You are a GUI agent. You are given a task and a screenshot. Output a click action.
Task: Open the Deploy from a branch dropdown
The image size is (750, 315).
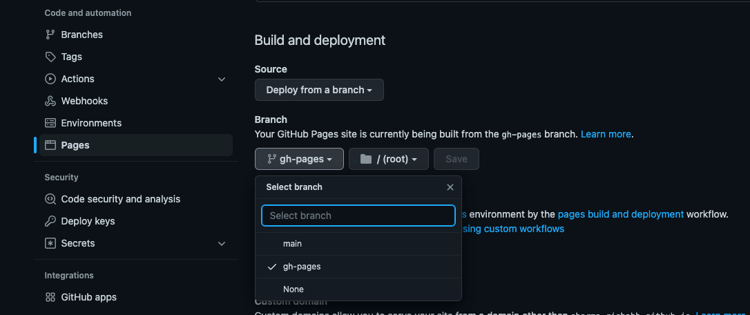click(x=319, y=90)
